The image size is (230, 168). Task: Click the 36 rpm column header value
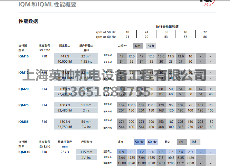(166, 32)
